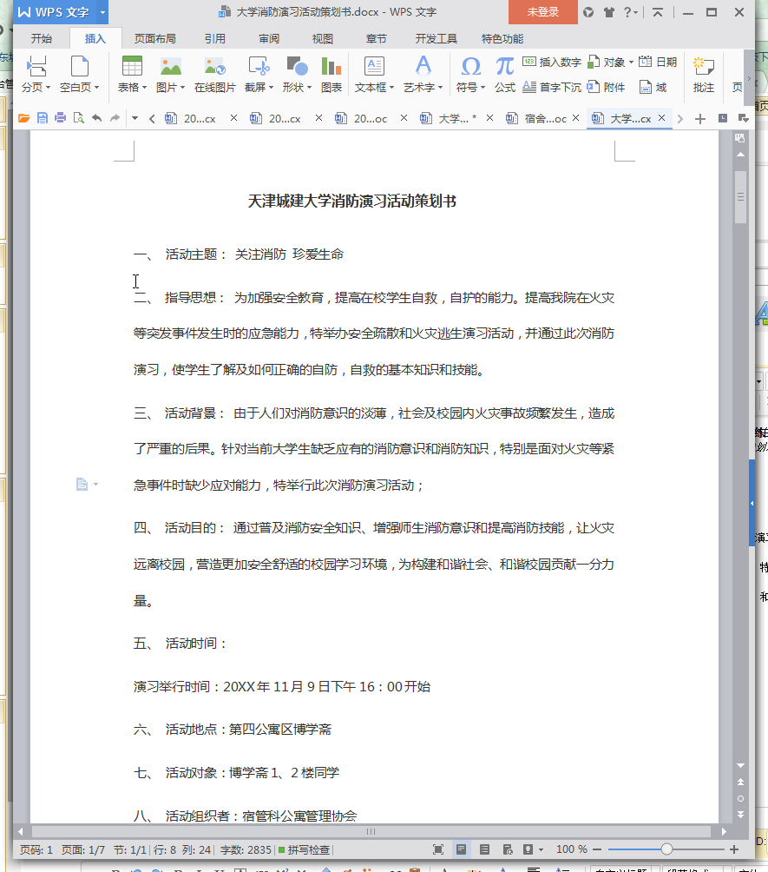This screenshot has height=872, width=768.
Task: Apply 首字下沉 drop cap
Action: point(552,87)
